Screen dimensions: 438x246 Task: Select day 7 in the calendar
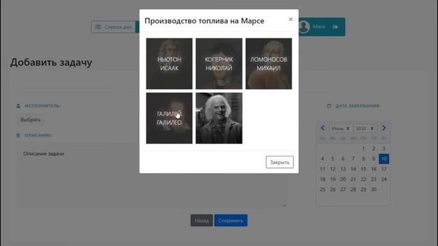click(353, 159)
